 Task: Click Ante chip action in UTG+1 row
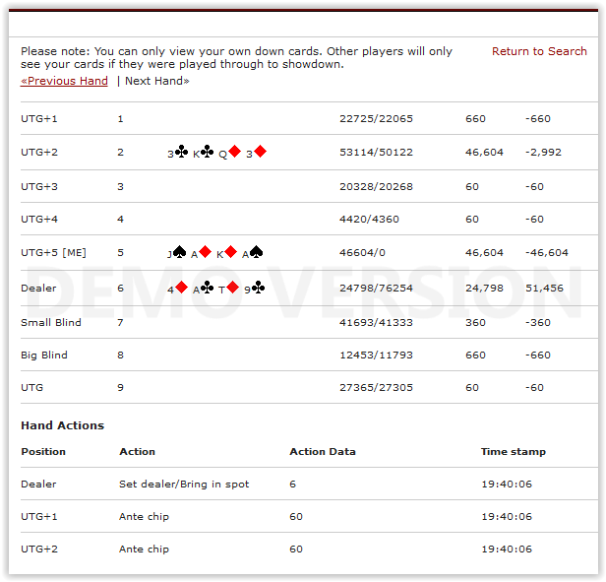pyautogui.click(x=144, y=517)
